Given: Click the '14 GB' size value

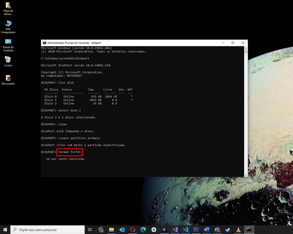Looking at the screenshot, I should click(97, 103).
